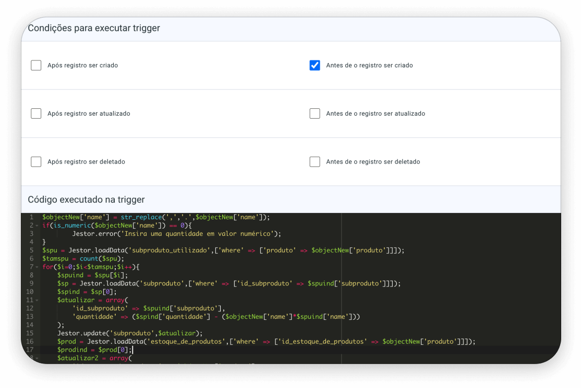Screen dimensions: 581x388
Task: Click line number 4 in the gutter
Action: tap(31, 242)
